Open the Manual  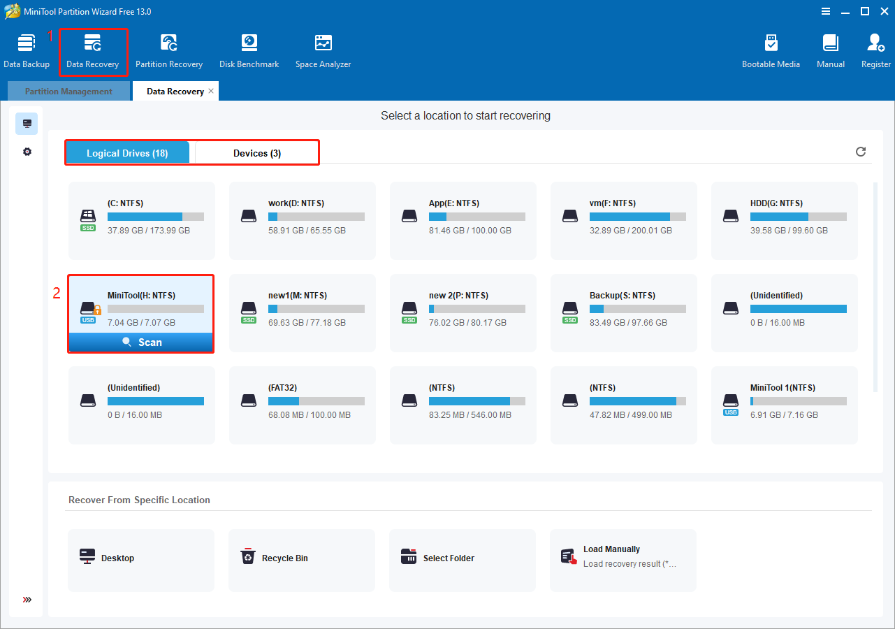click(829, 49)
